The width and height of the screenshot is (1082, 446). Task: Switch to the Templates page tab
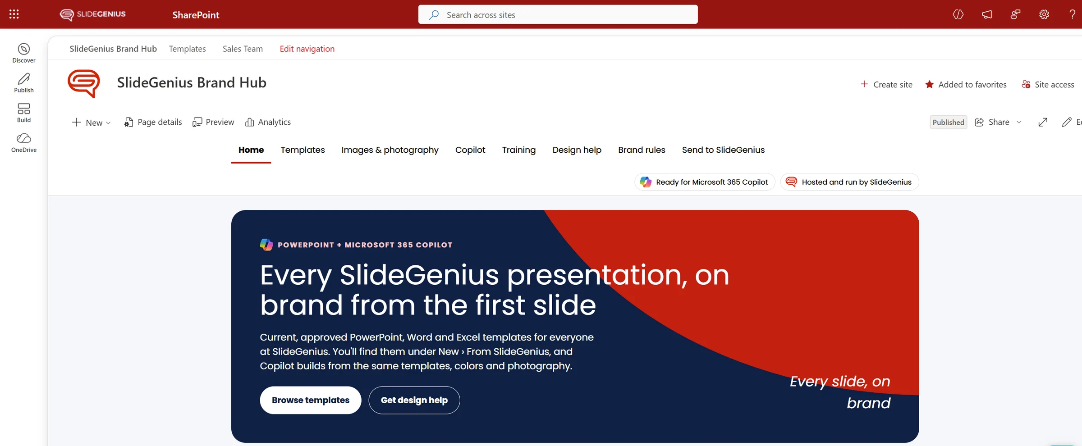303,150
